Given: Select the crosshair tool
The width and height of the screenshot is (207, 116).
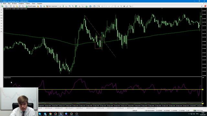Looking at the screenshot, I should [102, 6].
